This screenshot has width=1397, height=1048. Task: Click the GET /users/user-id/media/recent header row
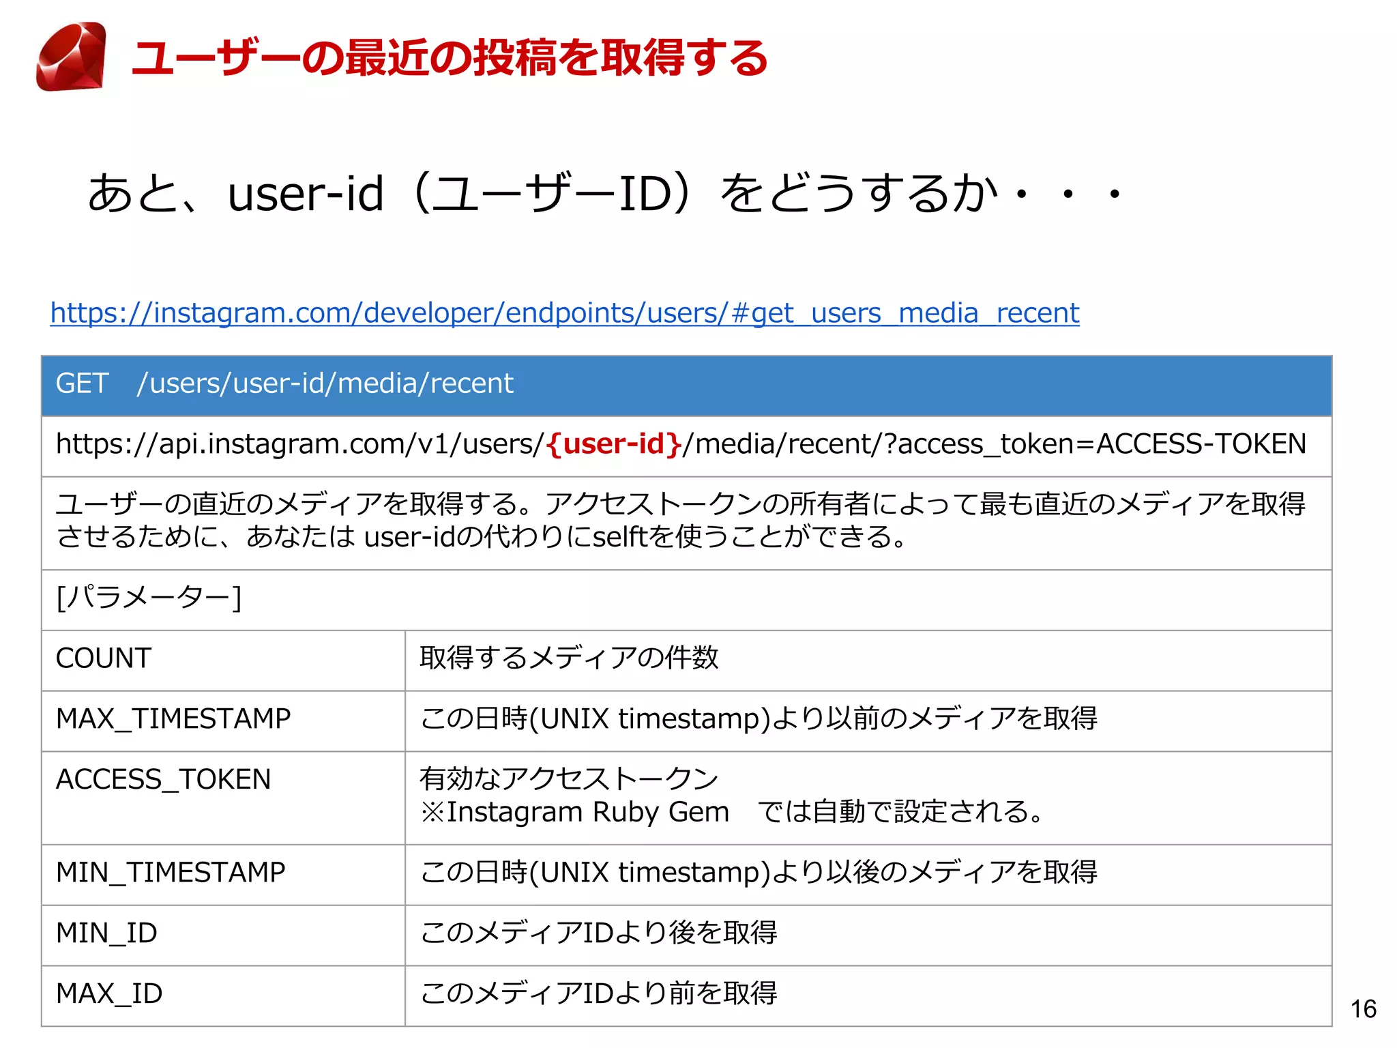(686, 385)
